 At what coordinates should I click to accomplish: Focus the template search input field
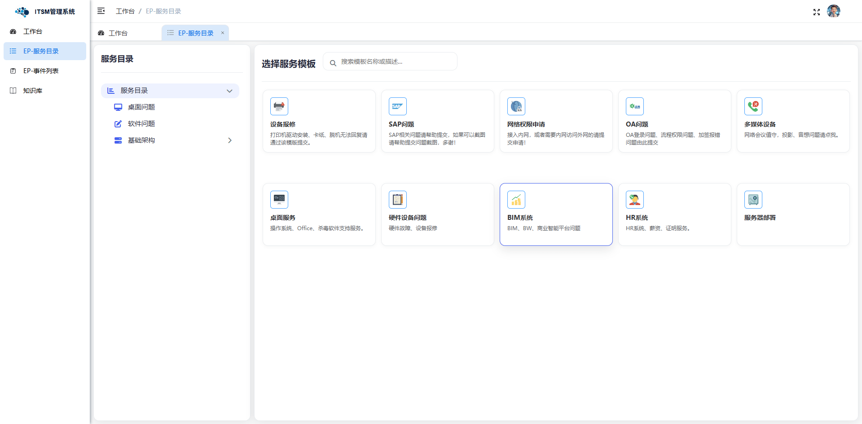pyautogui.click(x=395, y=62)
